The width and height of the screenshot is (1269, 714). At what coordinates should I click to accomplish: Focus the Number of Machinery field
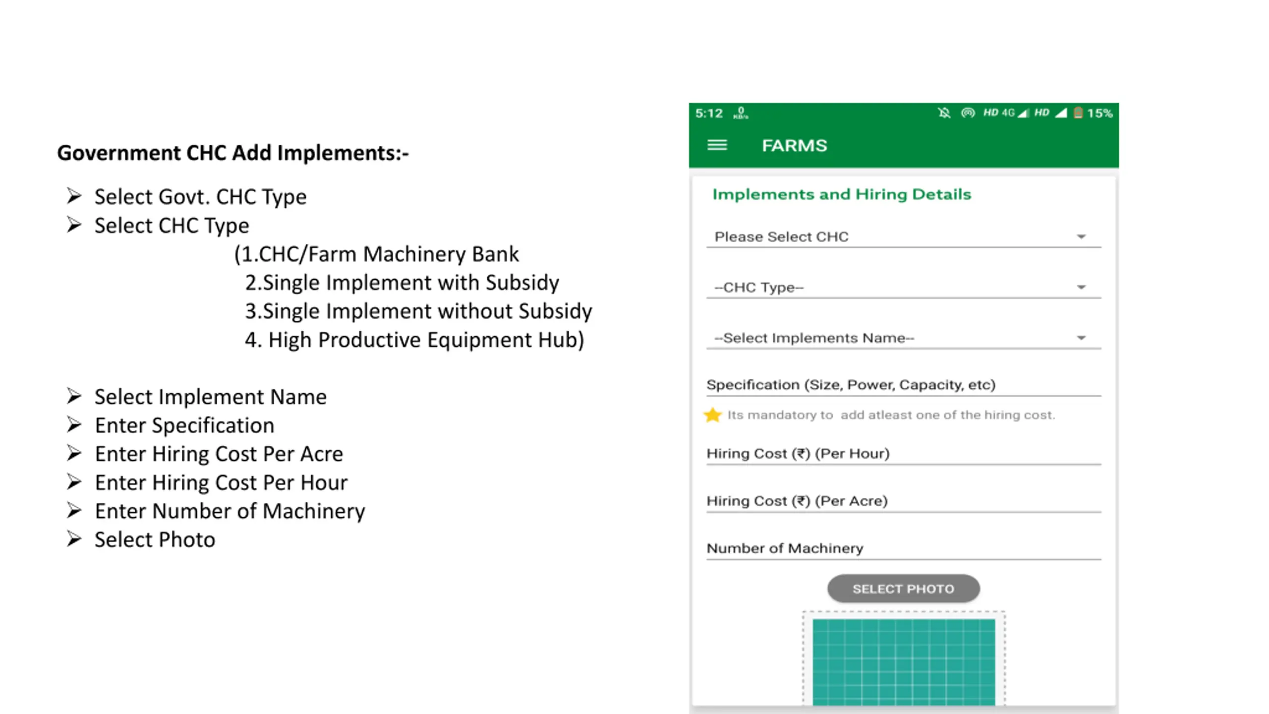[904, 548]
